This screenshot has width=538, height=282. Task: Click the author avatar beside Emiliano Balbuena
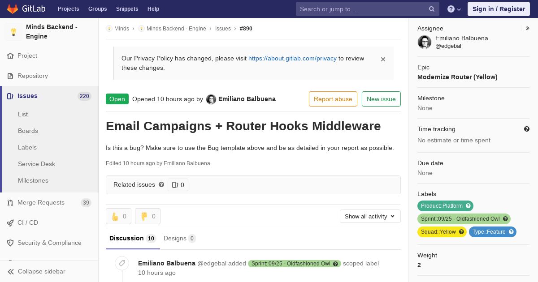(x=211, y=99)
